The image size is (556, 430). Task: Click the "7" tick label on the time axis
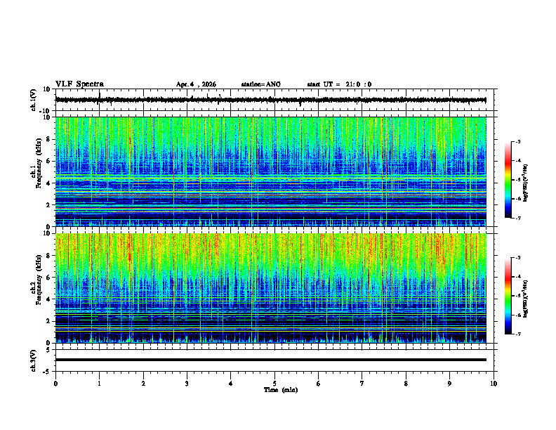[362, 384]
